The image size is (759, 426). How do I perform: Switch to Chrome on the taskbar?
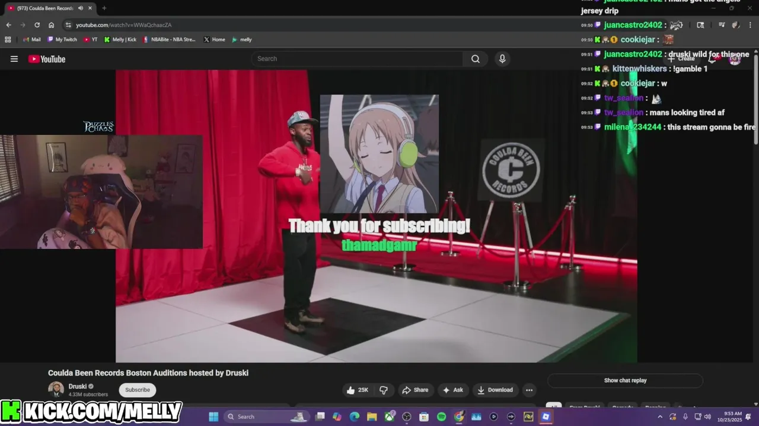click(459, 417)
